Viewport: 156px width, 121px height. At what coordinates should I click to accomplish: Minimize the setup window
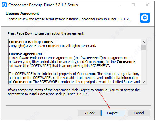tap(119, 5)
